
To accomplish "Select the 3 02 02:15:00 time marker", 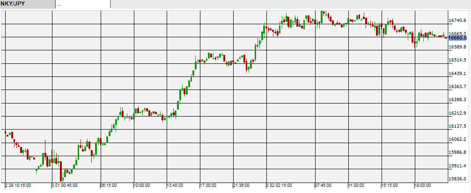I will (279, 186).
